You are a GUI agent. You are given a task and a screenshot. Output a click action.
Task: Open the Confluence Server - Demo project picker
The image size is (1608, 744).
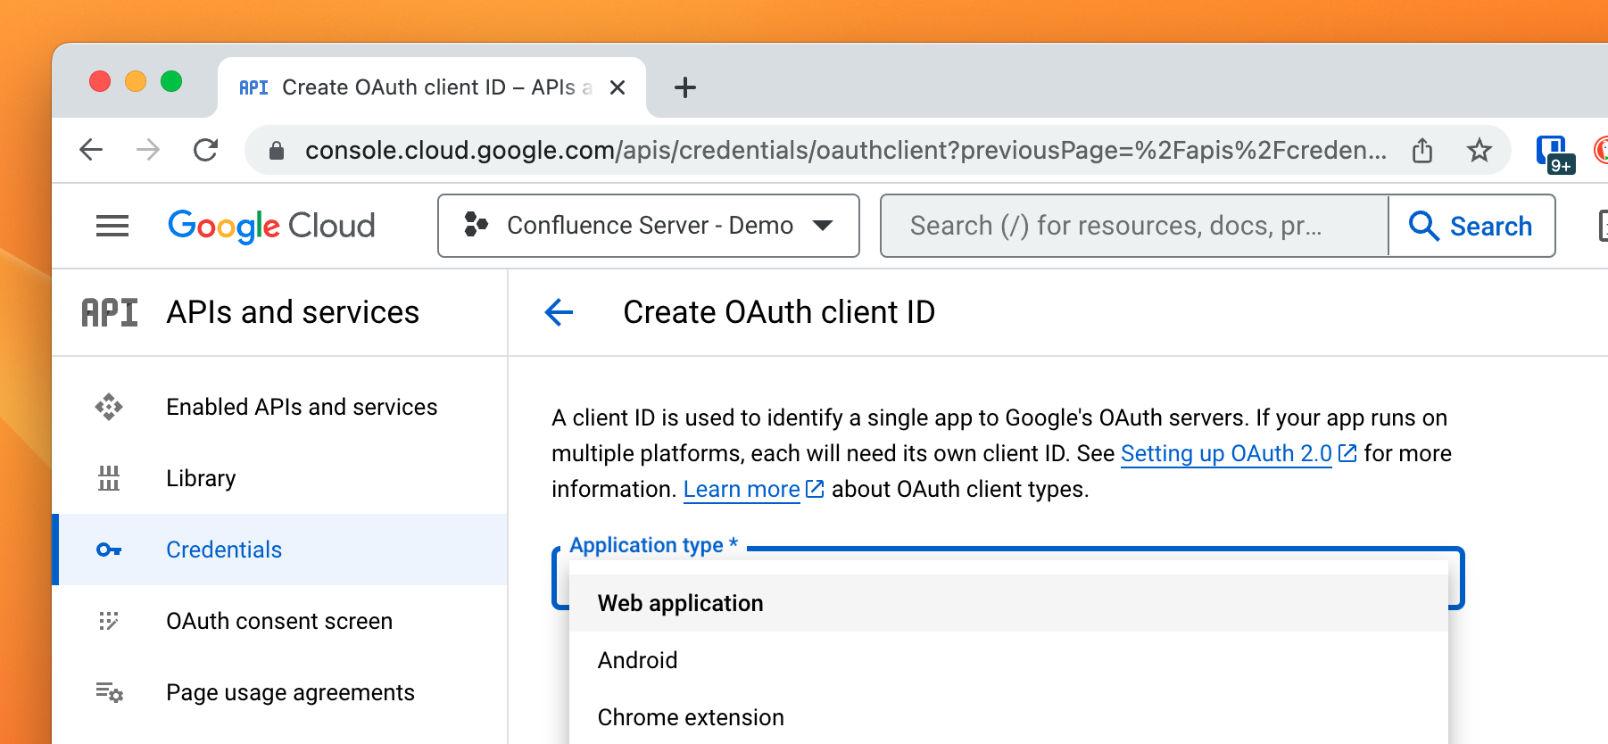point(649,226)
